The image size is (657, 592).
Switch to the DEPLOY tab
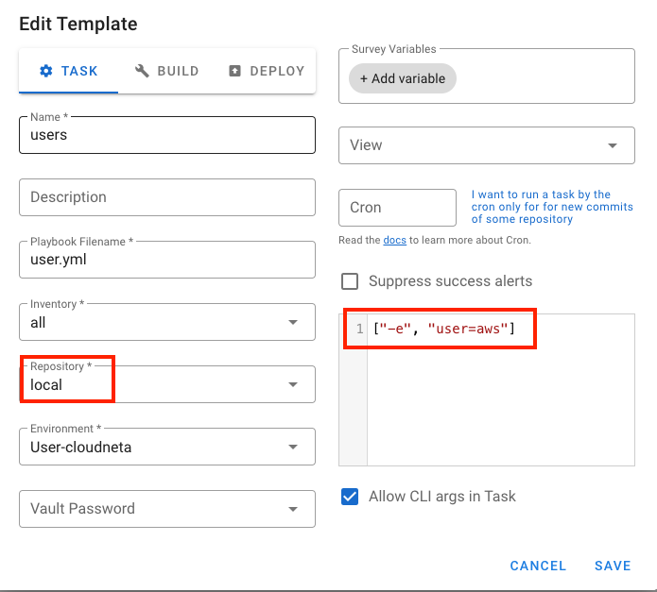[267, 71]
